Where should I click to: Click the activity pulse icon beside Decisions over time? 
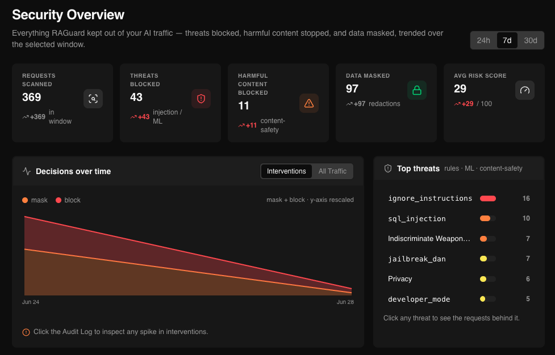[x=27, y=171]
